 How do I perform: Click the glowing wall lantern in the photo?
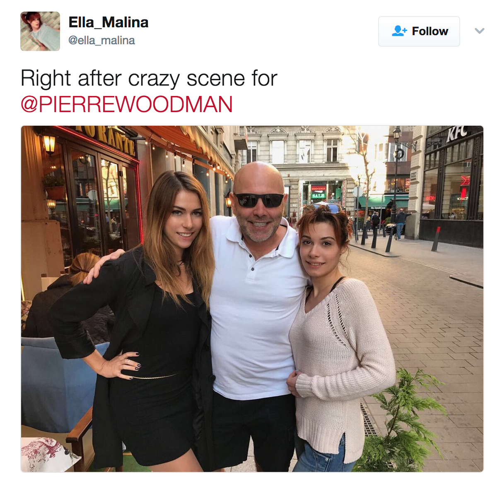pyautogui.click(x=49, y=144)
